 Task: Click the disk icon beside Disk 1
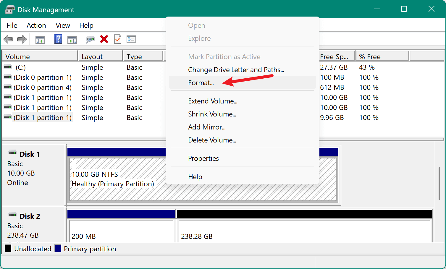[12, 152]
